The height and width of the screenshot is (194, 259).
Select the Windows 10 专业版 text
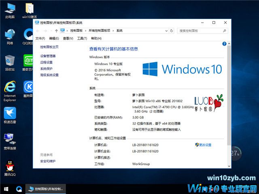pos(108,64)
